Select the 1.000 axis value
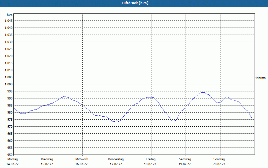The height and width of the screenshot is (168, 268). coord(9,84)
